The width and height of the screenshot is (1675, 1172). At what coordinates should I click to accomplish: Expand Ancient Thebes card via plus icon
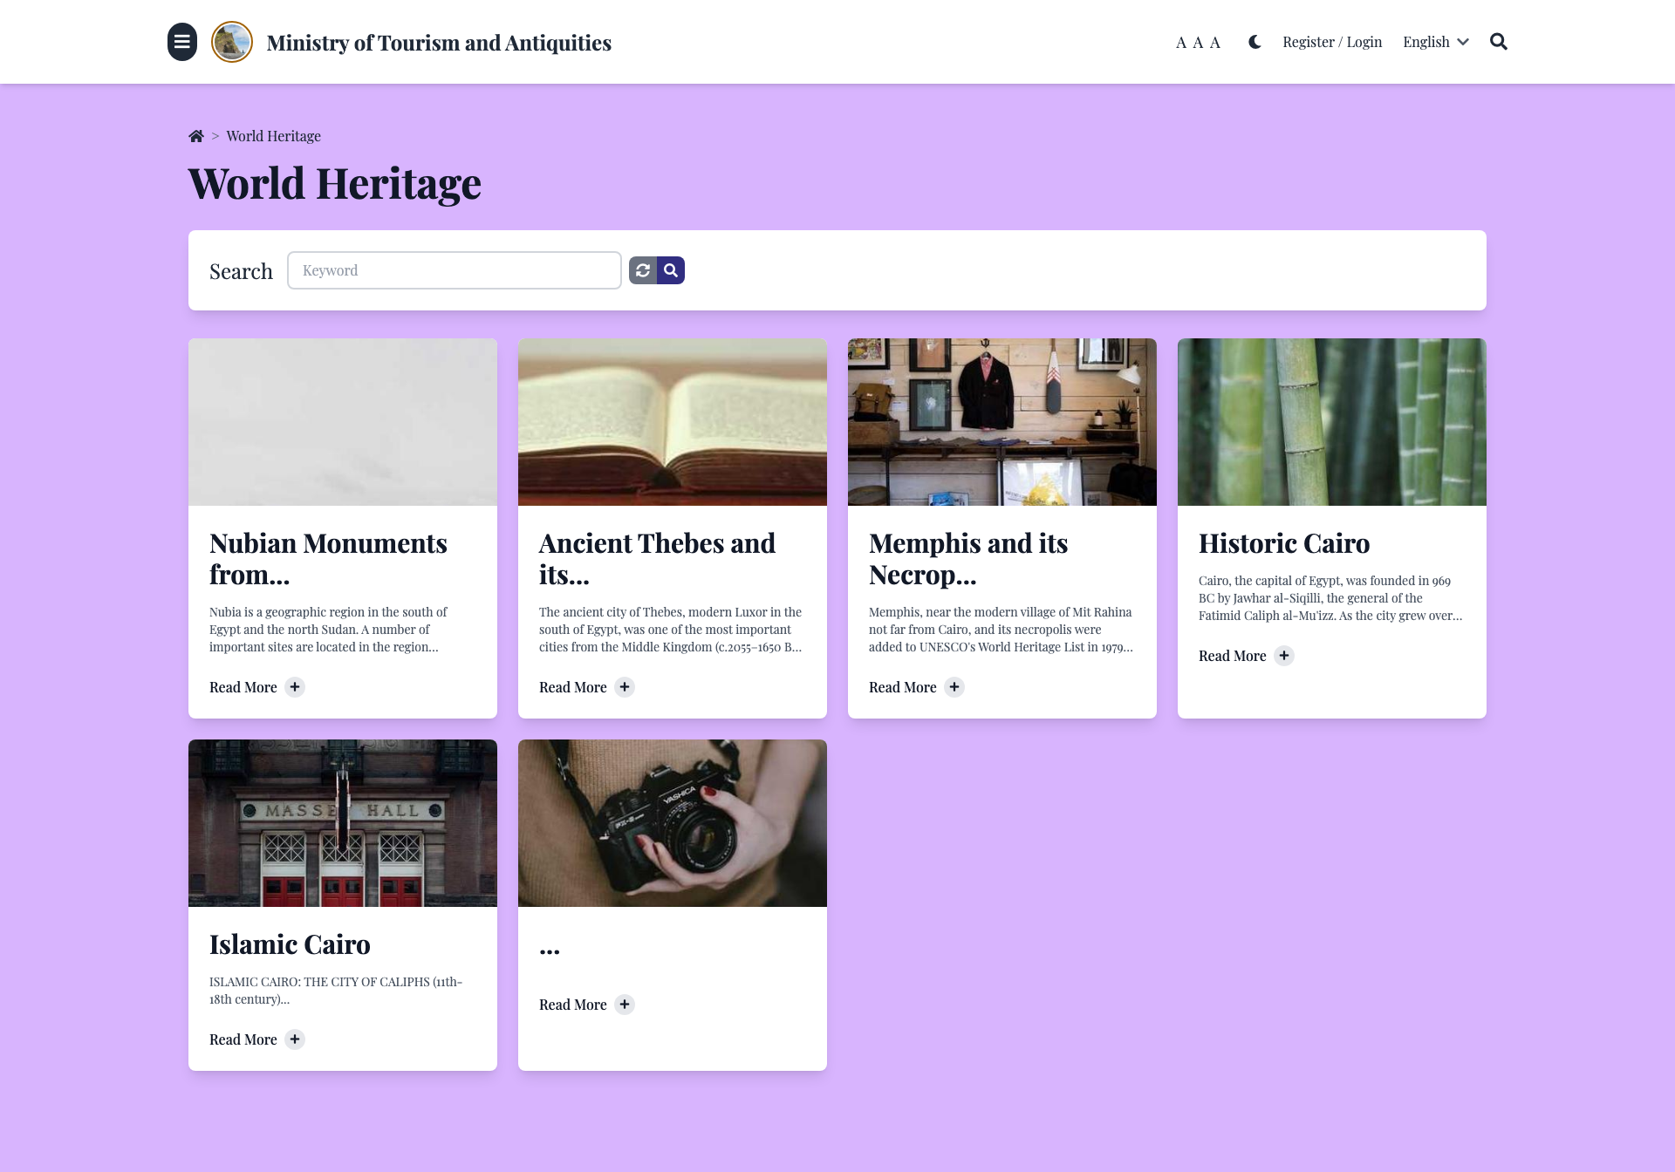(x=625, y=687)
